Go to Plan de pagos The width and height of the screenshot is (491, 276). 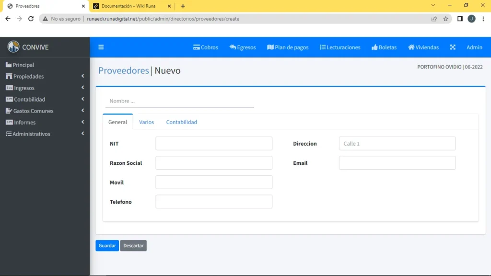pos(288,47)
